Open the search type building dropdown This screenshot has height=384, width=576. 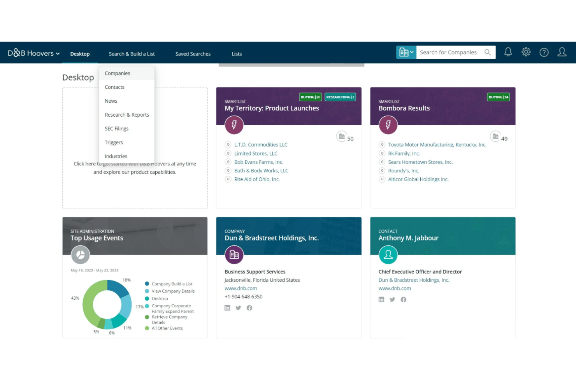tap(406, 52)
